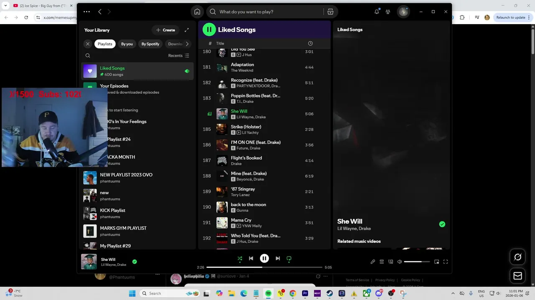Toggle shuffle in the player bar
Image resolution: width=535 pixels, height=300 pixels.
click(x=239, y=258)
